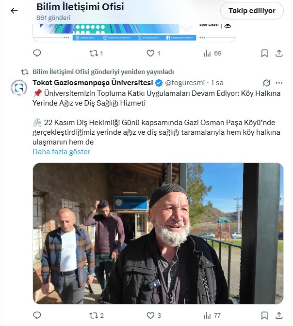Open the Tokat Gaziosmanpaşa Üniversitesi profile name
This screenshot has width=293, height=326.
(93, 83)
